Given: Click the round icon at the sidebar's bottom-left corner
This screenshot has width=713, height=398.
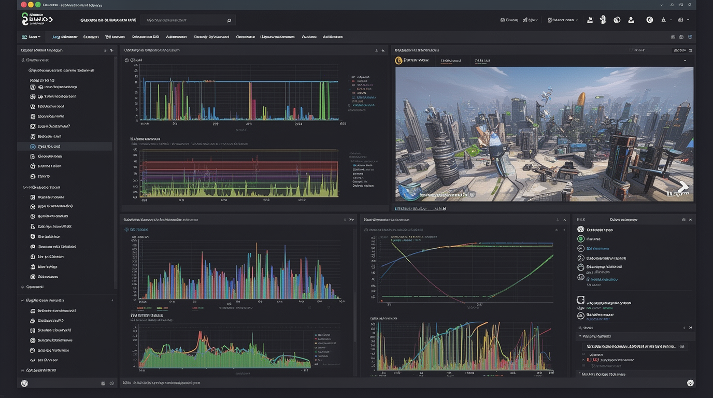Looking at the screenshot, I should coord(24,383).
